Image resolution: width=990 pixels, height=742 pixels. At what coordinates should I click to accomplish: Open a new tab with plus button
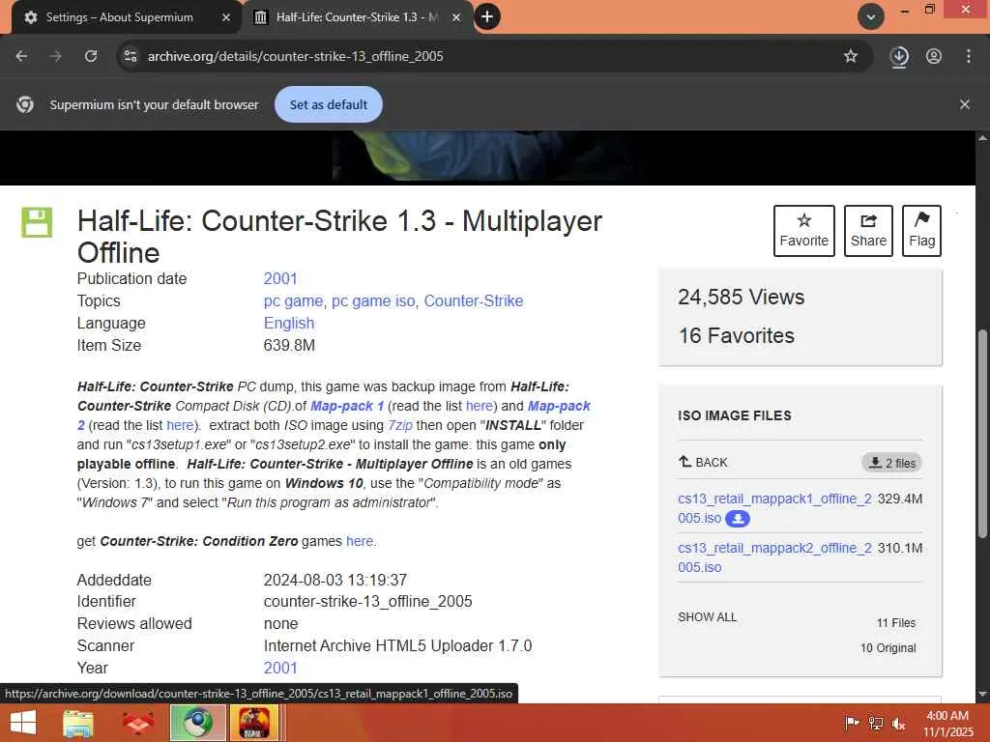487,16
